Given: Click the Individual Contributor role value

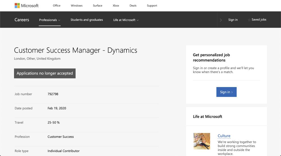Looking at the screenshot, I should pos(64,151).
